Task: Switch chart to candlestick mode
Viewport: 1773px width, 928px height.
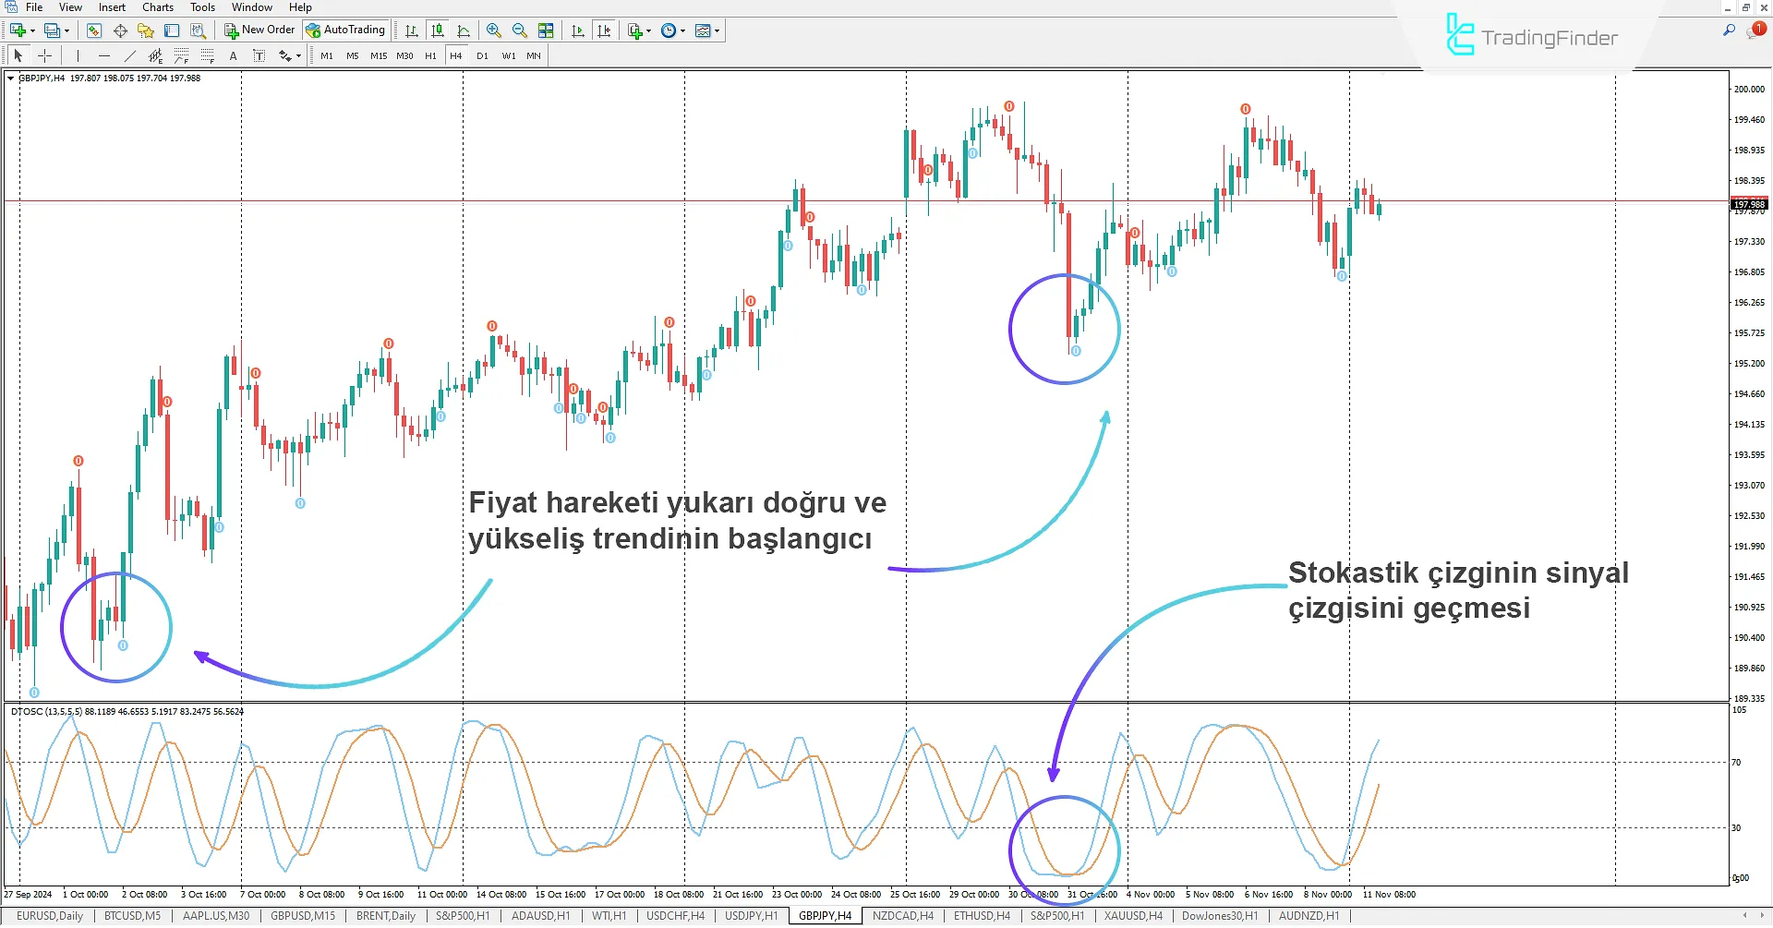Action: [x=438, y=30]
